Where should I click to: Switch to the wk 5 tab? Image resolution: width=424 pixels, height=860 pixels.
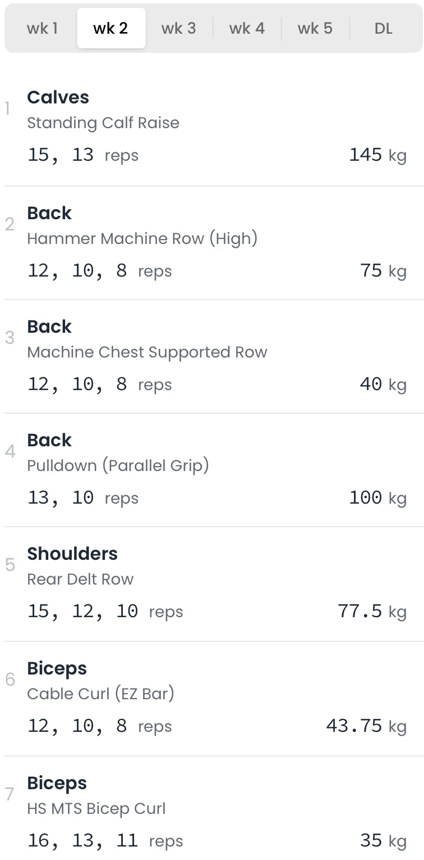pyautogui.click(x=315, y=28)
